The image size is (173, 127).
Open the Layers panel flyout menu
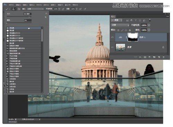click(167, 16)
